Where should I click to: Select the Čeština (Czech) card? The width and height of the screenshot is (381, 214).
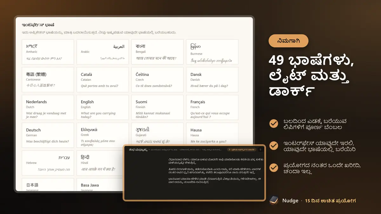(x=157, y=80)
